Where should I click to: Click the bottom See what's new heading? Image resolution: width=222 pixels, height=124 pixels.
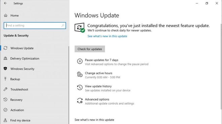pos(94,120)
